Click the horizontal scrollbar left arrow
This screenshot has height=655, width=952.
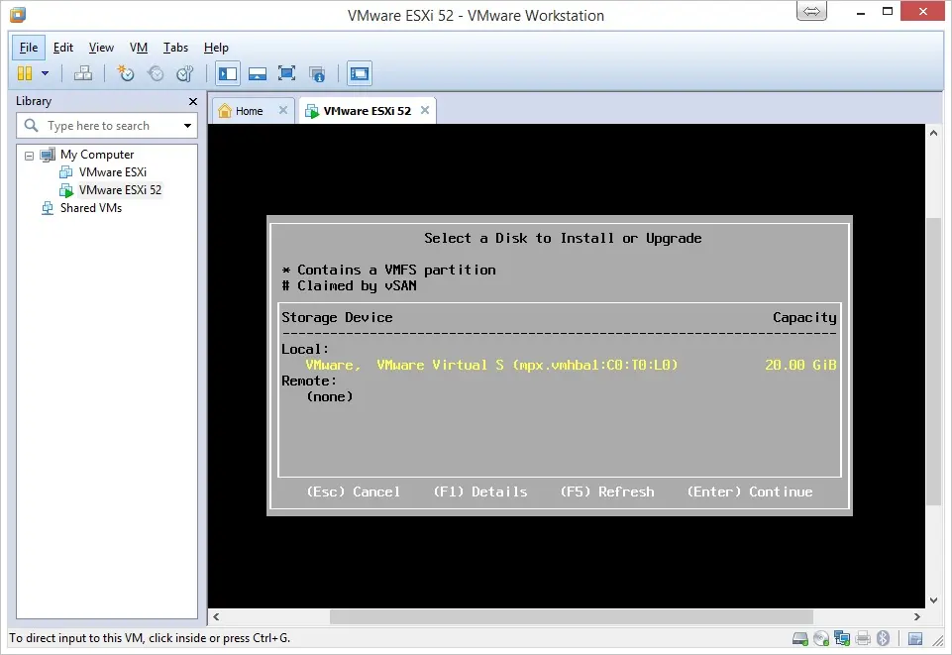click(216, 616)
